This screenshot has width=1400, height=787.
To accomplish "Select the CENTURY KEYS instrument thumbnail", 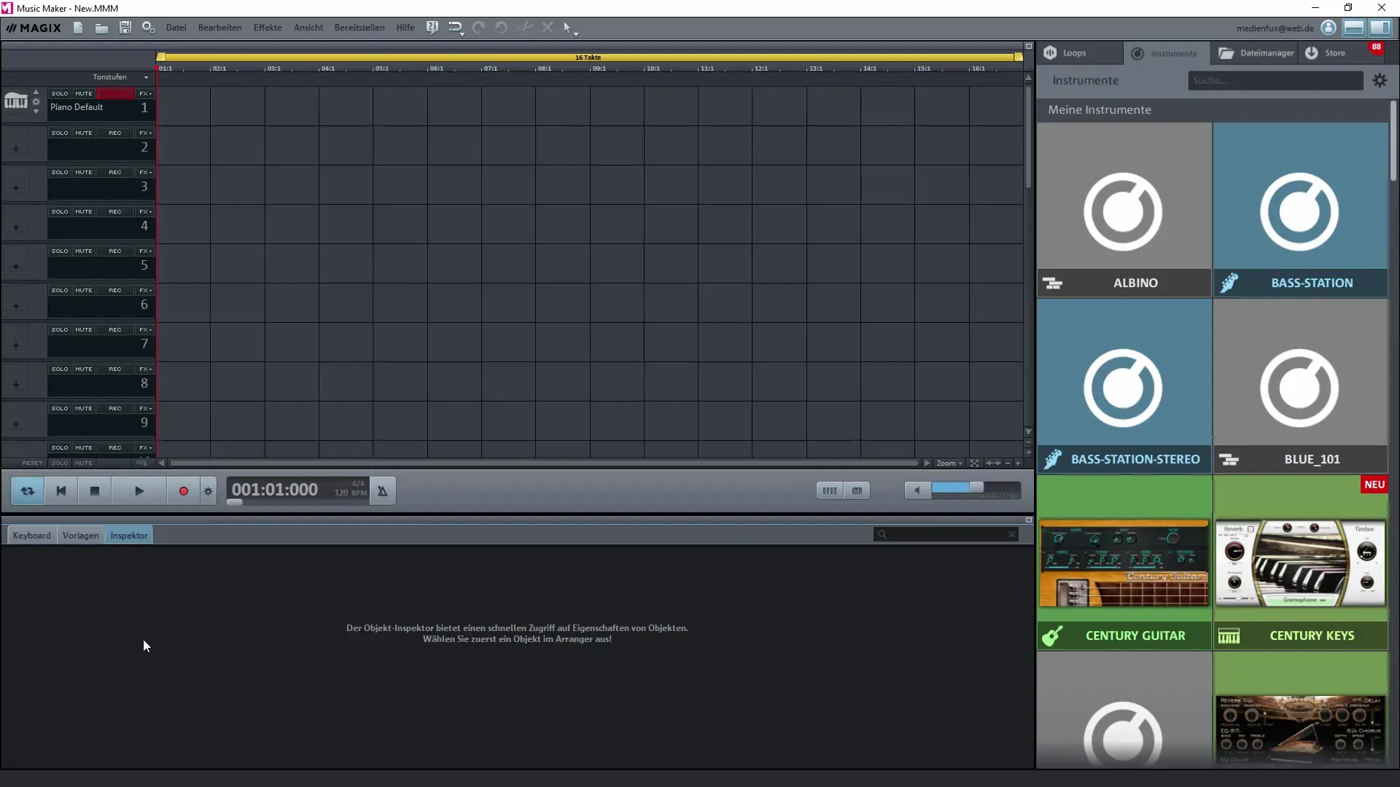I will 1300,563.
